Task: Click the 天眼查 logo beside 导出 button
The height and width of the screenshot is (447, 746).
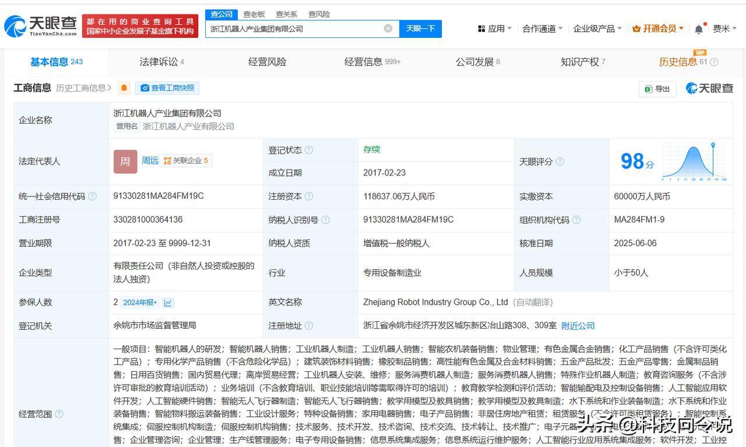Action: (x=709, y=89)
